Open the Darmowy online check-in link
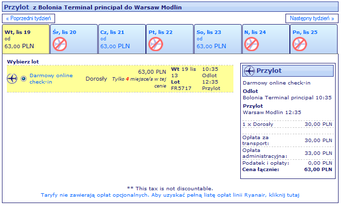The width and height of the screenshot is (341, 206). pos(51,79)
